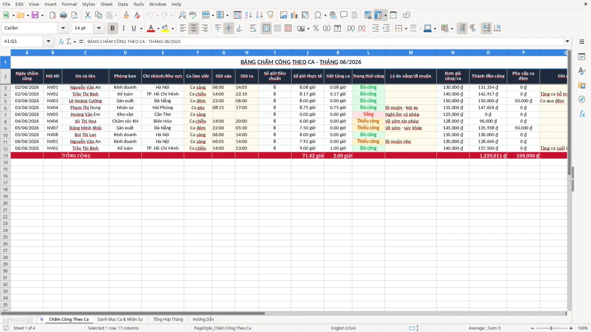Open the sidebar Gallery panel
Viewport: 591px width, 332px height.
click(582, 85)
